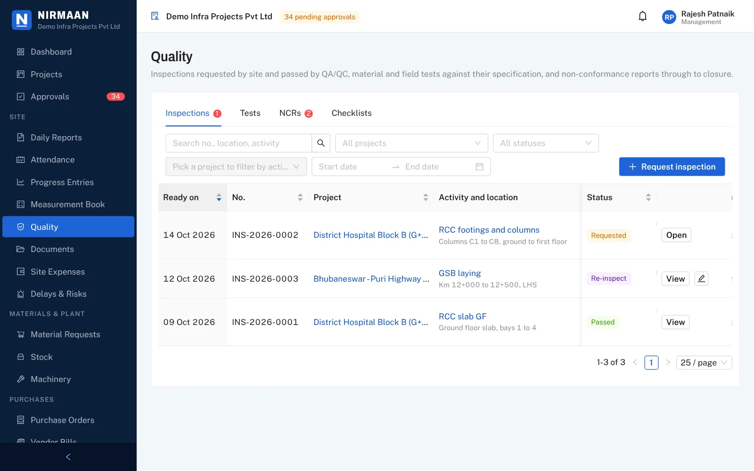The image size is (754, 471).
Task: Collapse the sidebar with the arrow
Action: point(68,457)
